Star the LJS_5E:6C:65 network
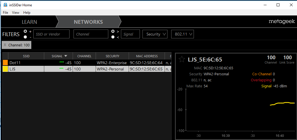297x140 pixels. [182, 60]
